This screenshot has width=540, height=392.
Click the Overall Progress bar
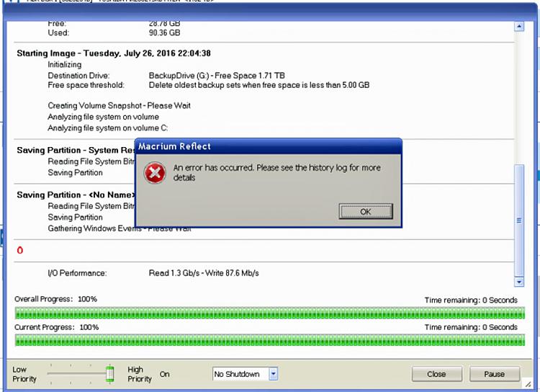pyautogui.click(x=270, y=313)
